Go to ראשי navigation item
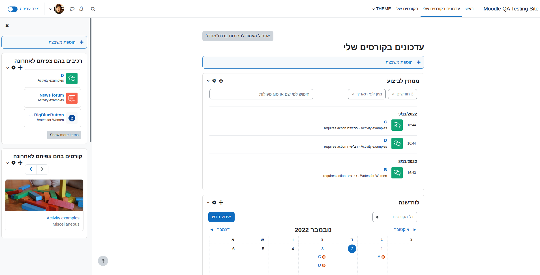 469,9
